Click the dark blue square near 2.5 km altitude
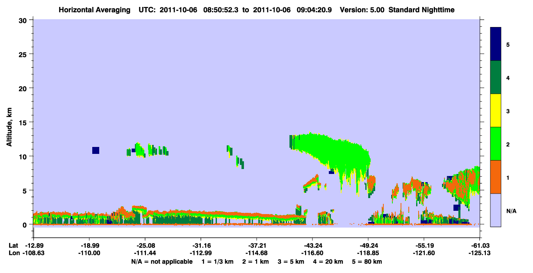The image size is (533, 273). (457, 208)
